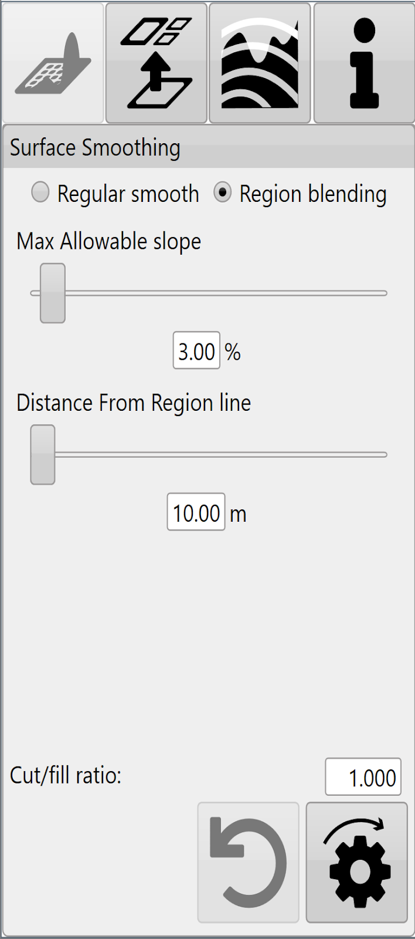The width and height of the screenshot is (415, 939).
Task: Select the Region blending radio button
Action: point(222,192)
